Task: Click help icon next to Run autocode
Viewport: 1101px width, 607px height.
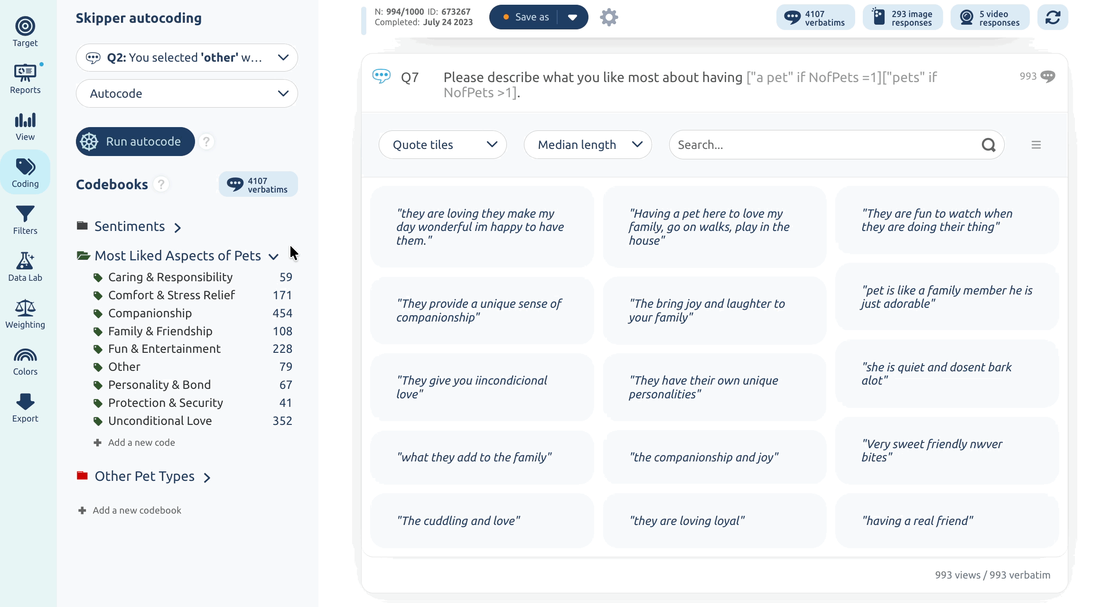Action: coord(206,141)
